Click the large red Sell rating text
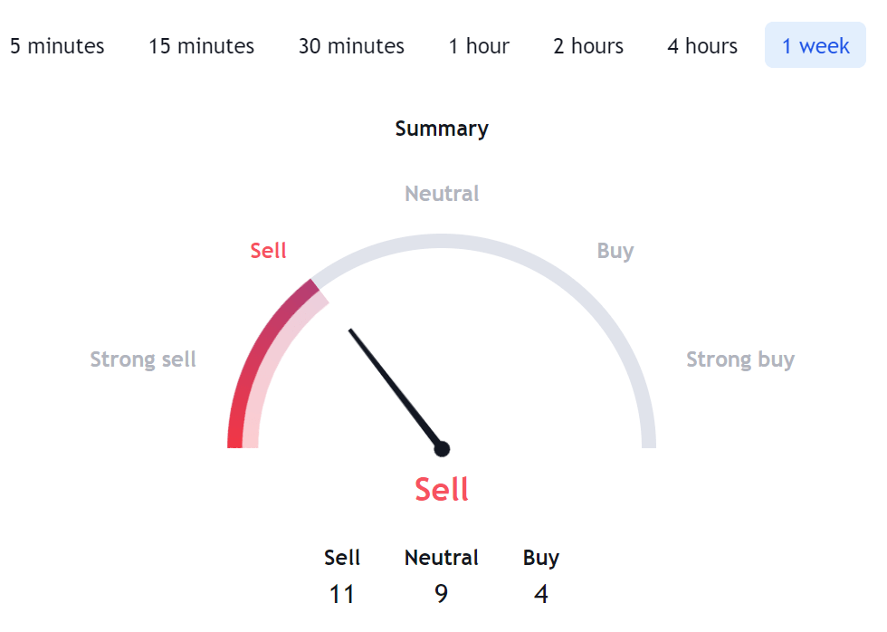Screen dimensions: 887x632 [x=442, y=490]
